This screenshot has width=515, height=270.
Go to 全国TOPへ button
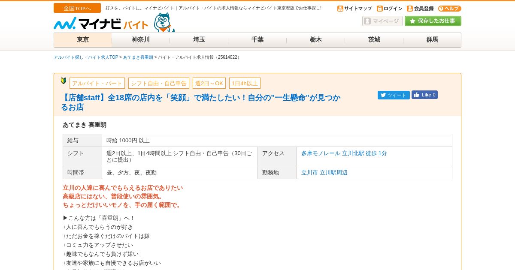pos(77,8)
